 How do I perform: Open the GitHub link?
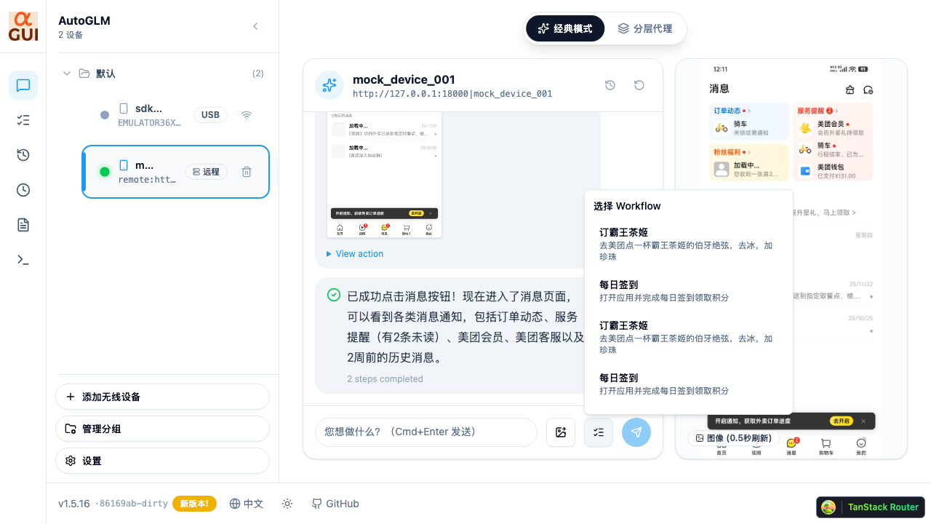click(x=335, y=504)
